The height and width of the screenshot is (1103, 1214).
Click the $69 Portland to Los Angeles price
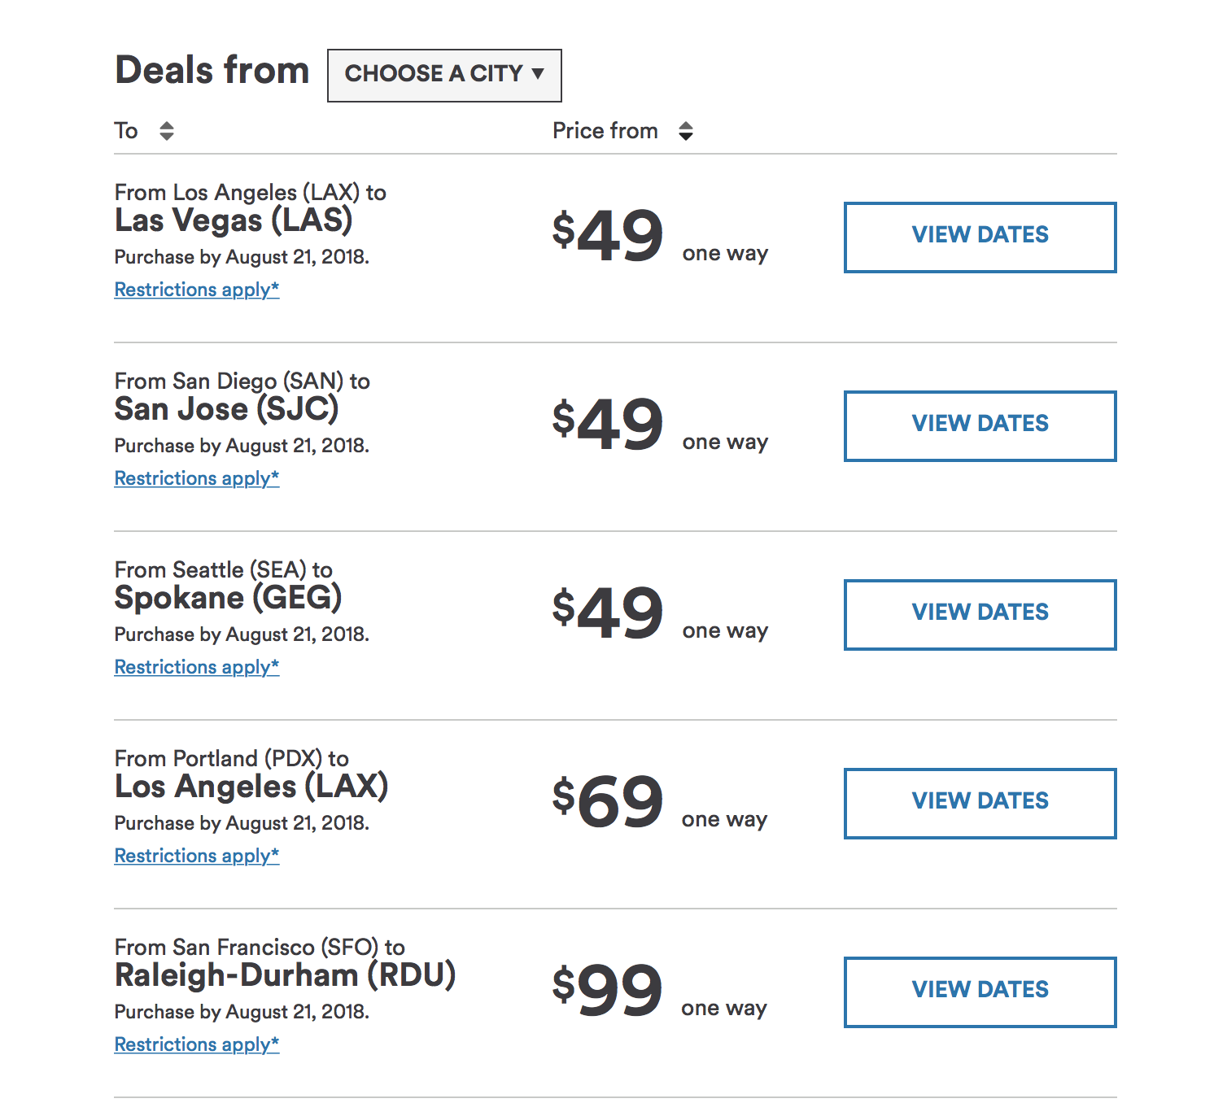(608, 802)
